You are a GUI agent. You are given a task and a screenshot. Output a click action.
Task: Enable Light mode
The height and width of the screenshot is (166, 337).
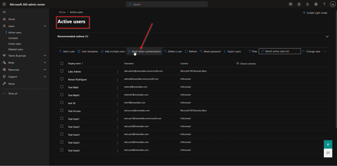point(315,13)
